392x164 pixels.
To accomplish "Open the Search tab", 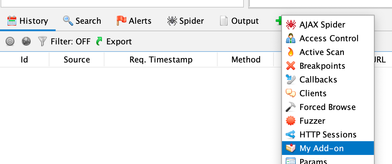I will pyautogui.click(x=82, y=21).
